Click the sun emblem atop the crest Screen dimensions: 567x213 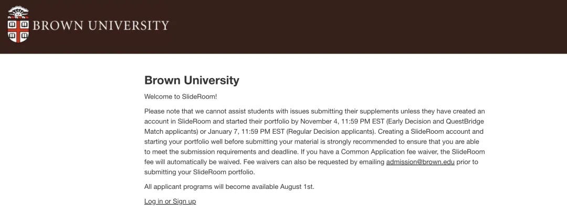pyautogui.click(x=18, y=12)
